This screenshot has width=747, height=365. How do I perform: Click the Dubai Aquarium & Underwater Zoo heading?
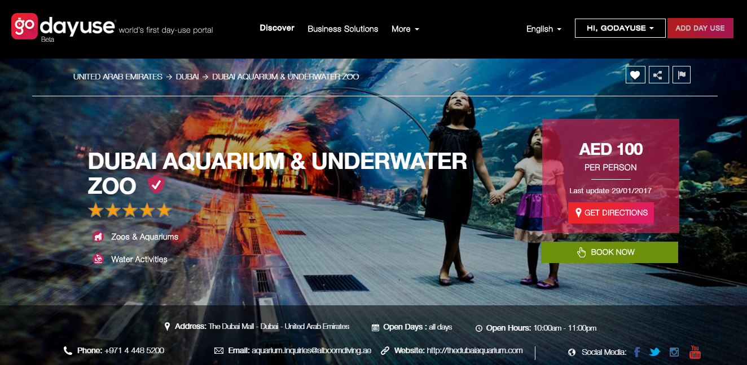click(278, 173)
